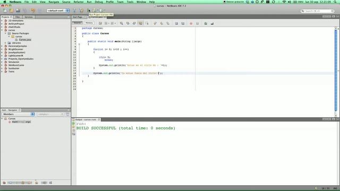Click the volume icon in the menu bar
The image size is (340, 191).
pos(289,2)
